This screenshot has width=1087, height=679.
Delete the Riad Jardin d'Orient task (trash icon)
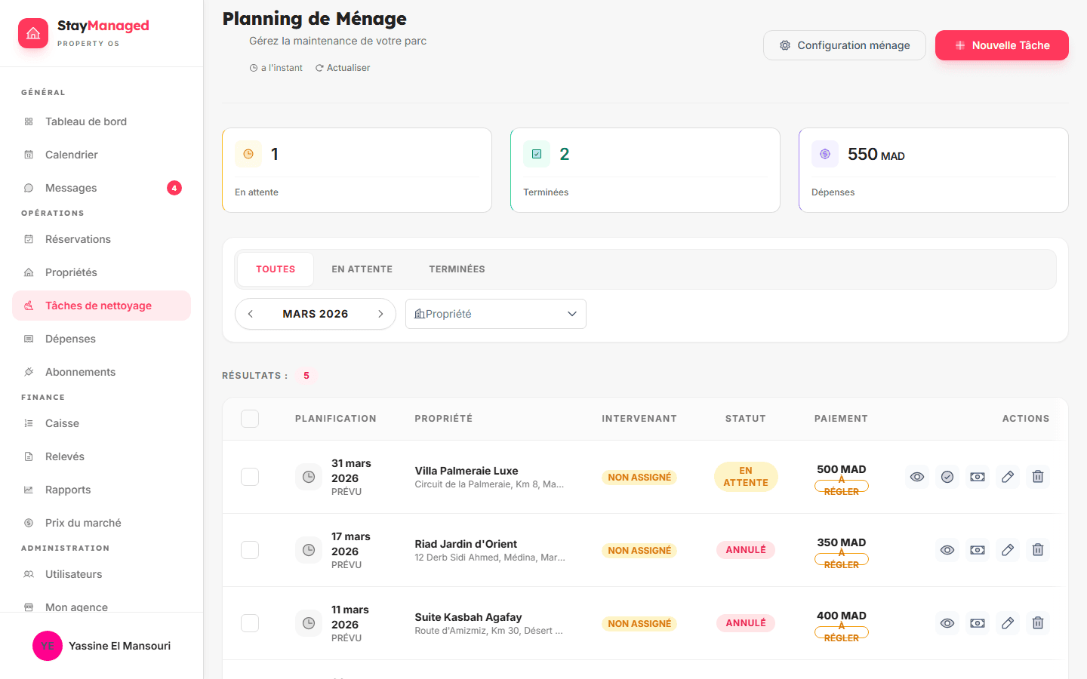(1038, 549)
